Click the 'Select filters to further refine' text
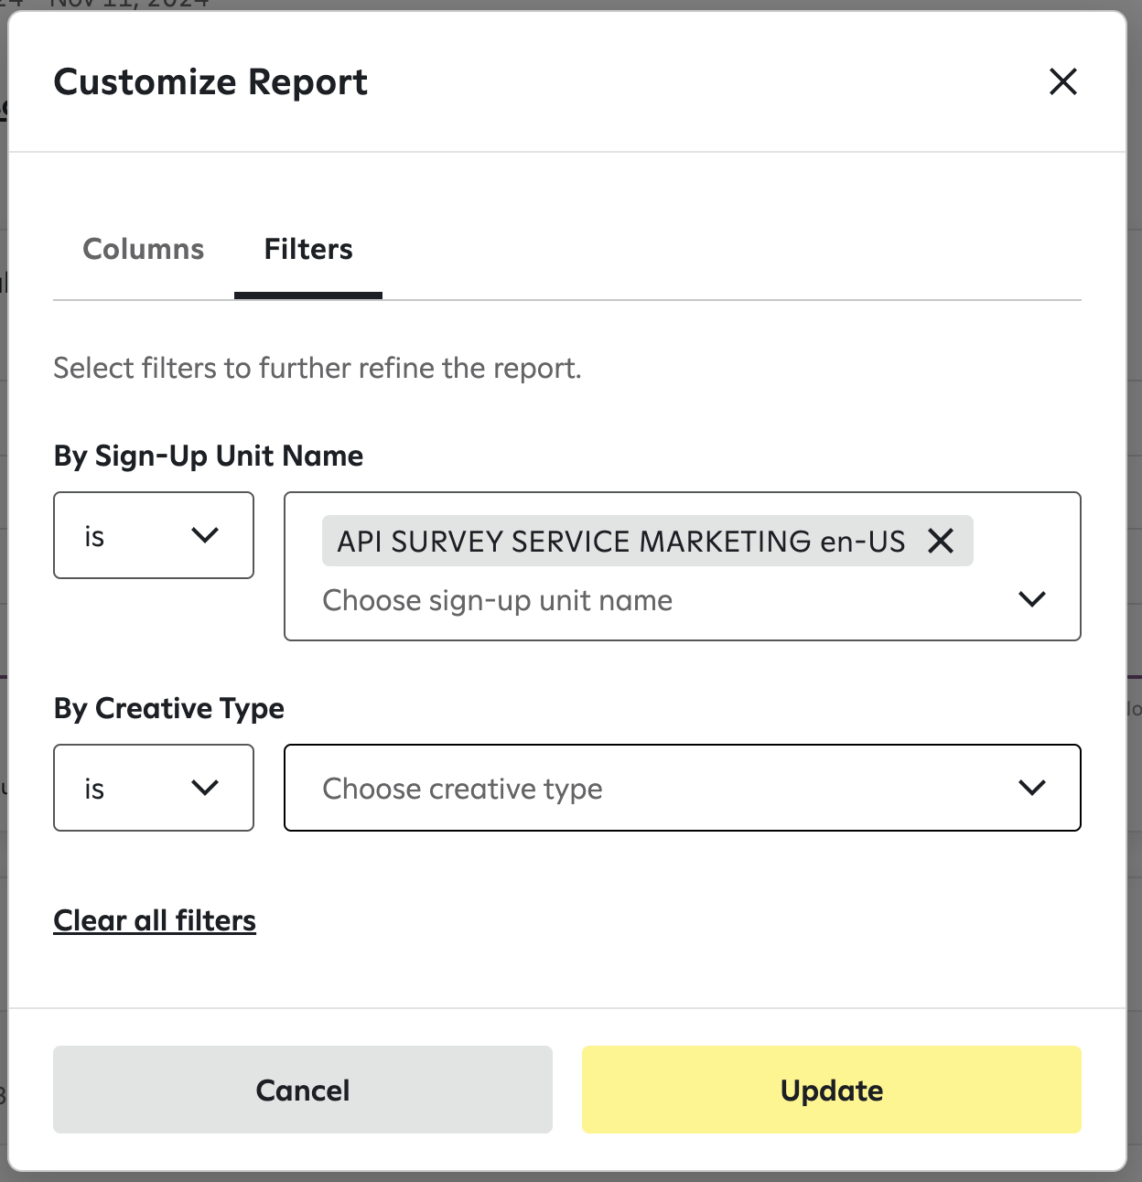Screen dimensions: 1142x1182 click(318, 368)
